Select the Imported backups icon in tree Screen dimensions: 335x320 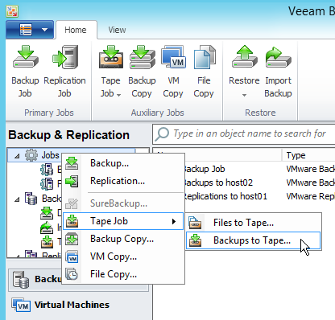tap(47, 228)
